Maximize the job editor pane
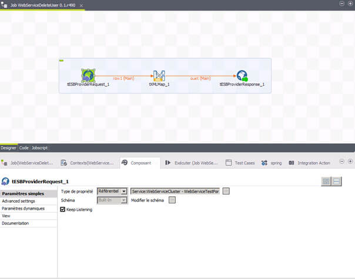Screen dimensions: 355x279 point(350,4)
